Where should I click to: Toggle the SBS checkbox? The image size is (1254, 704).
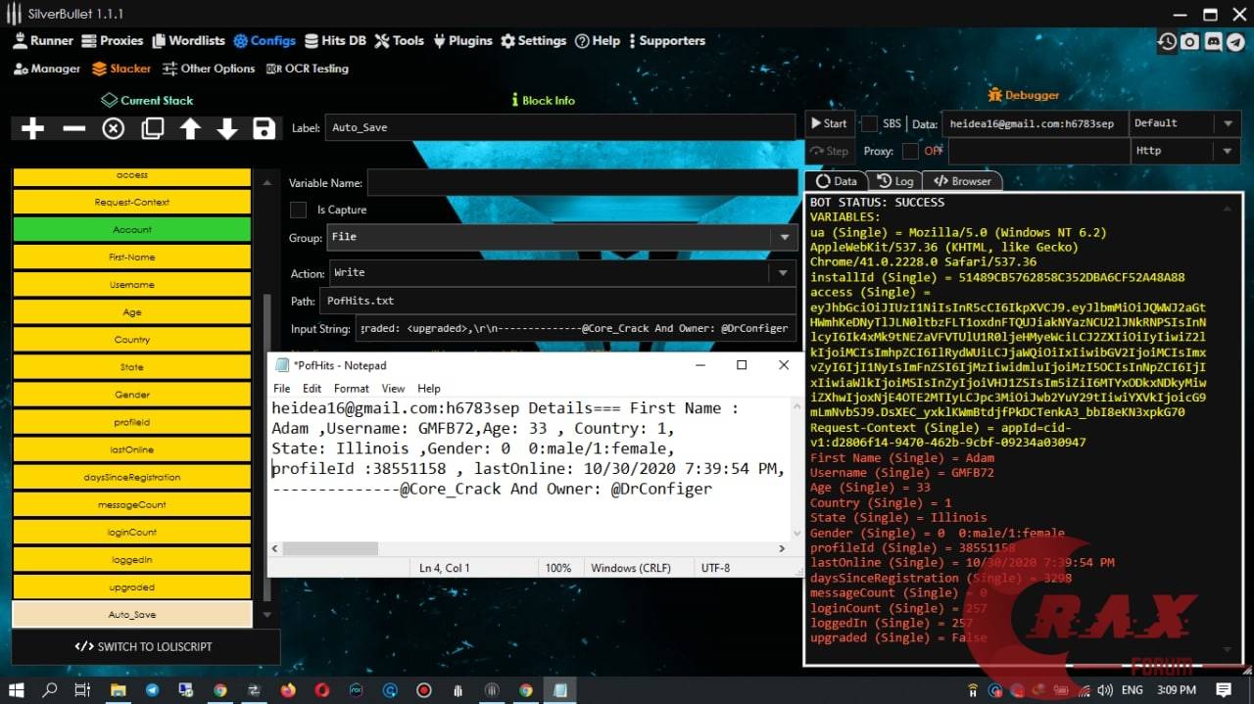(x=869, y=123)
